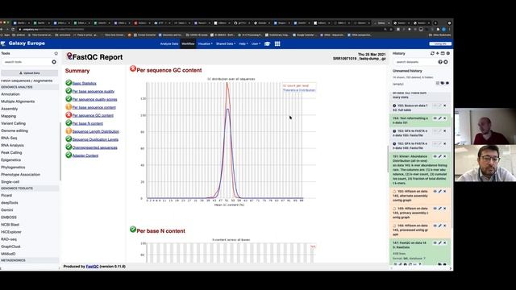
Task: Delete dataset 155 Busco full table
Action: (x=445, y=106)
